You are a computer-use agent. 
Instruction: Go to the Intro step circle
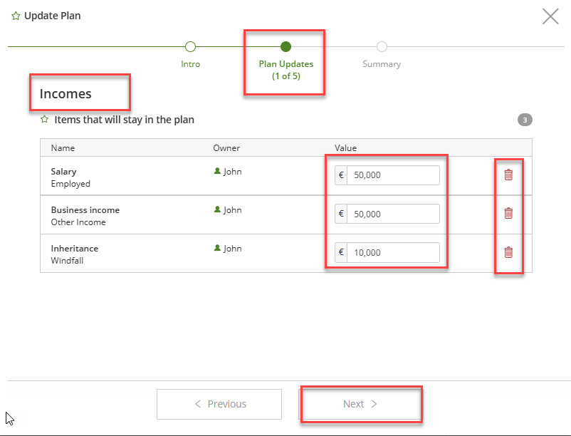coord(191,46)
